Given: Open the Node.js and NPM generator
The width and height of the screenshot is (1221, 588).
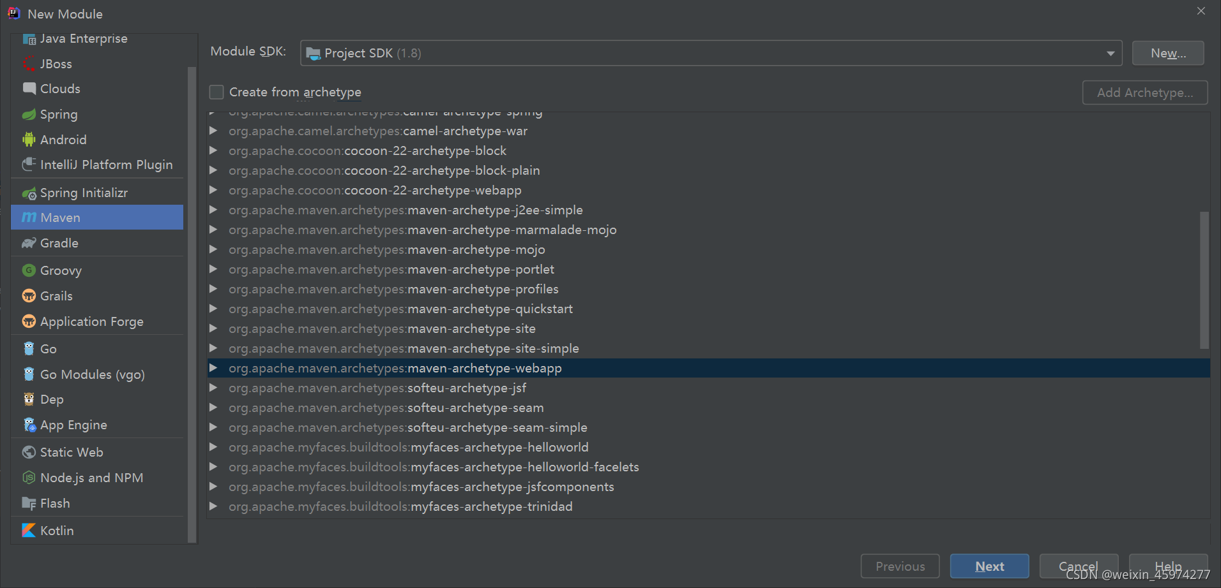Looking at the screenshot, I should pos(91,477).
